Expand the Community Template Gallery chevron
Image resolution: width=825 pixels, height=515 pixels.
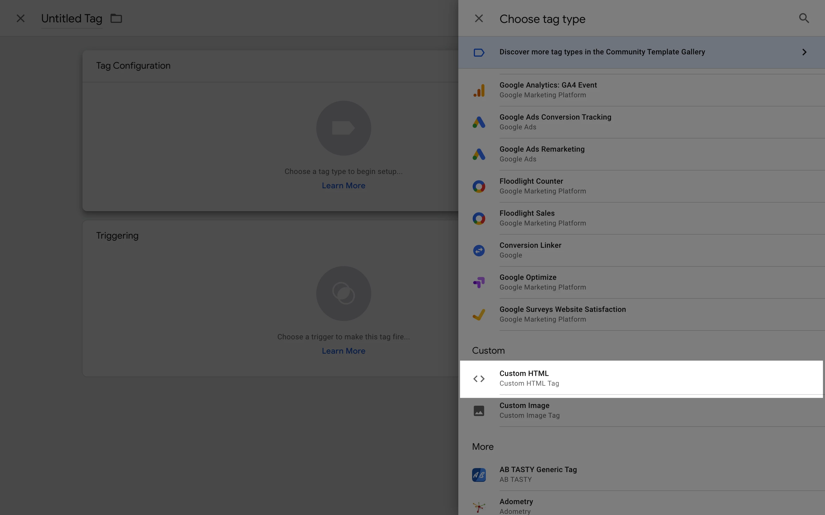[804, 52]
